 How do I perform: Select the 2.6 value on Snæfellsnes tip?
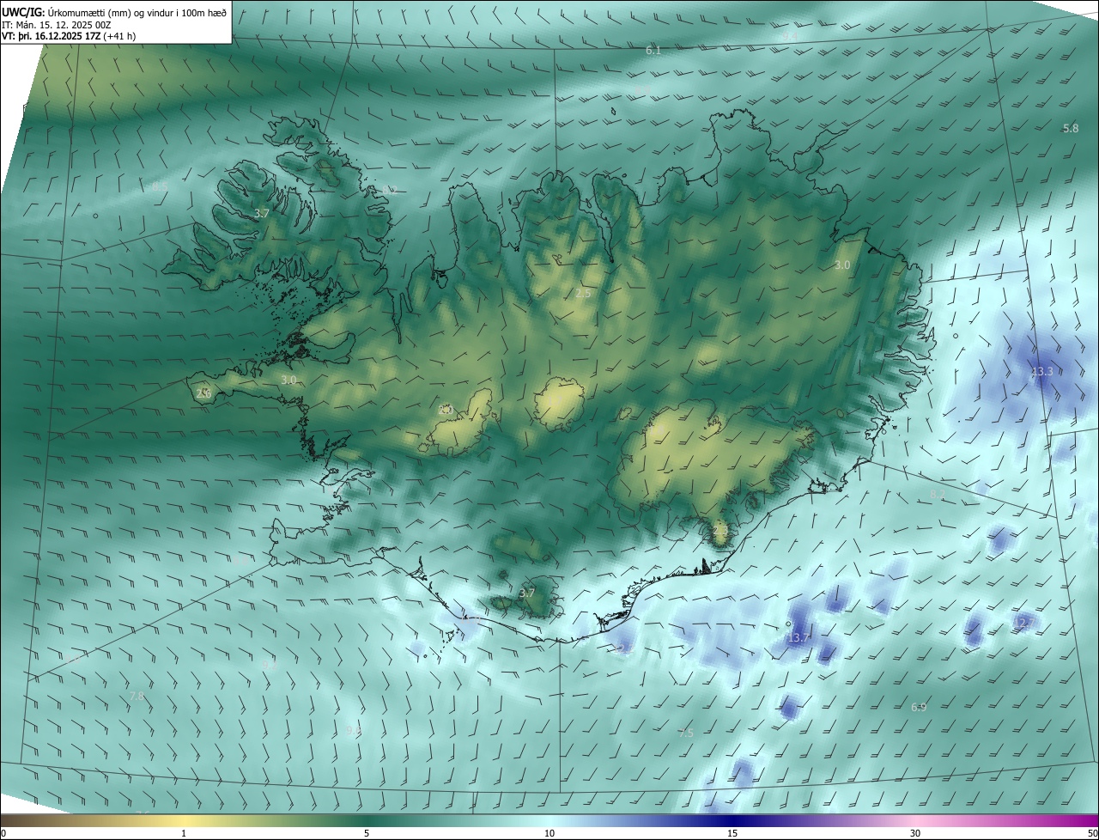203,393
